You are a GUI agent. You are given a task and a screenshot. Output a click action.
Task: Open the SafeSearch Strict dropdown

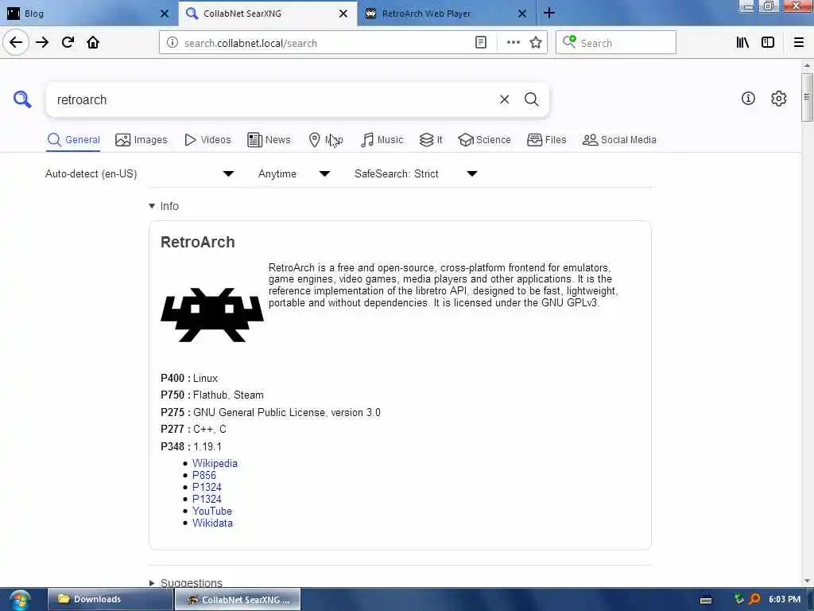tap(416, 173)
